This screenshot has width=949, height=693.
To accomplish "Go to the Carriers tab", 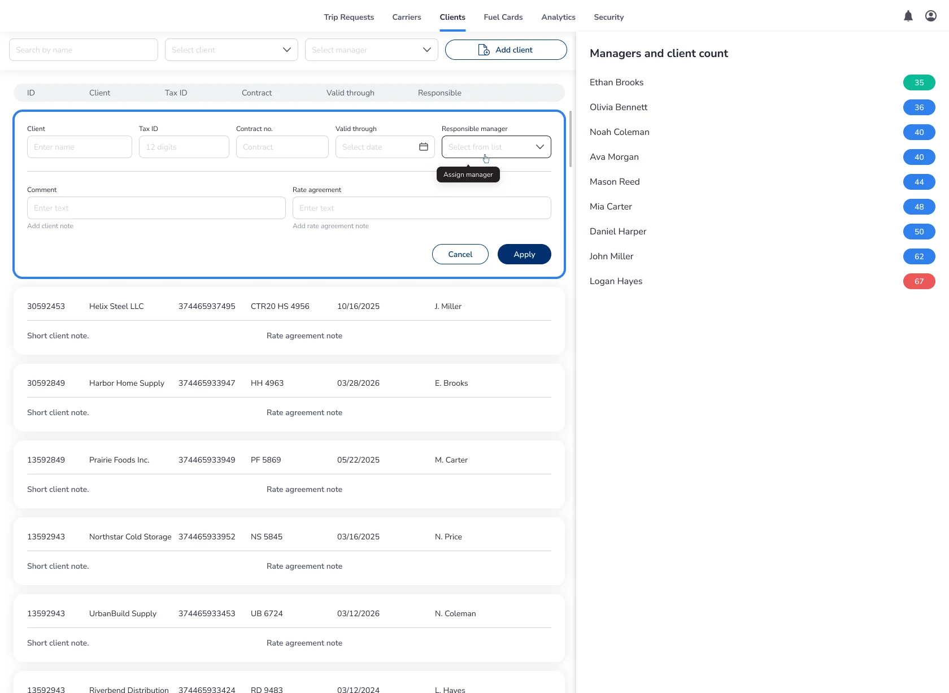I will (x=407, y=17).
